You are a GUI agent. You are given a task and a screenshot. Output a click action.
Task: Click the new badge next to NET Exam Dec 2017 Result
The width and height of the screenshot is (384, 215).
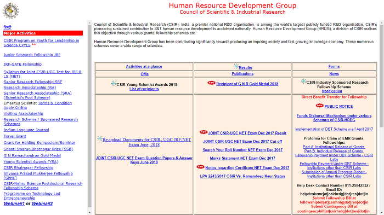204,132
